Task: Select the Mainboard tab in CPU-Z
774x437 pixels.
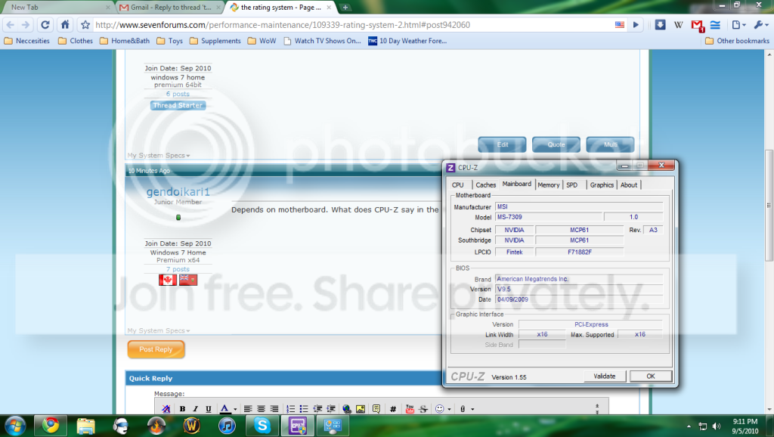Action: click(x=517, y=184)
